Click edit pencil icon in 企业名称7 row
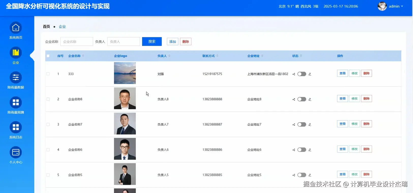 [310, 125]
